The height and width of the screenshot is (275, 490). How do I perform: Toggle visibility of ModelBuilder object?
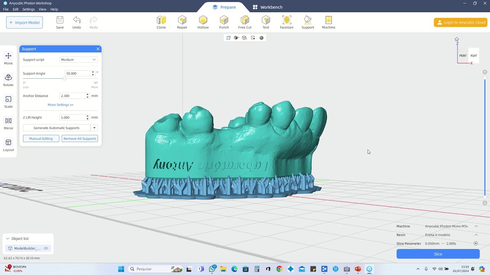(46, 248)
